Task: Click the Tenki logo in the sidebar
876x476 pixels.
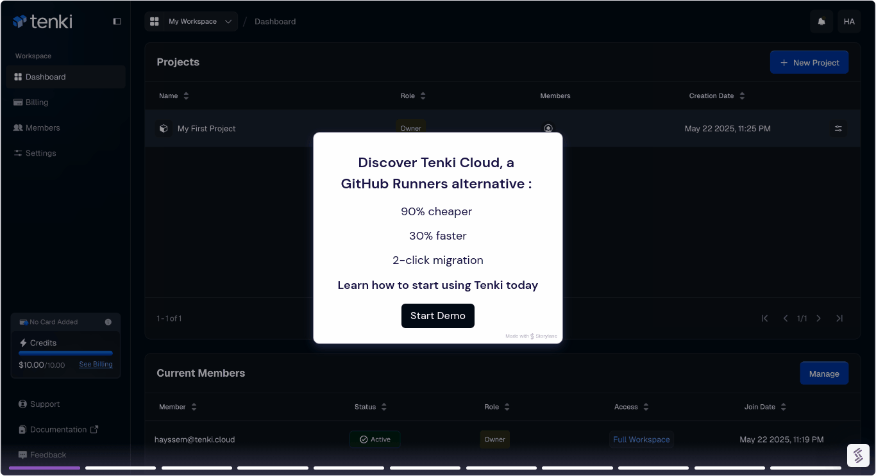Action: pos(42,21)
